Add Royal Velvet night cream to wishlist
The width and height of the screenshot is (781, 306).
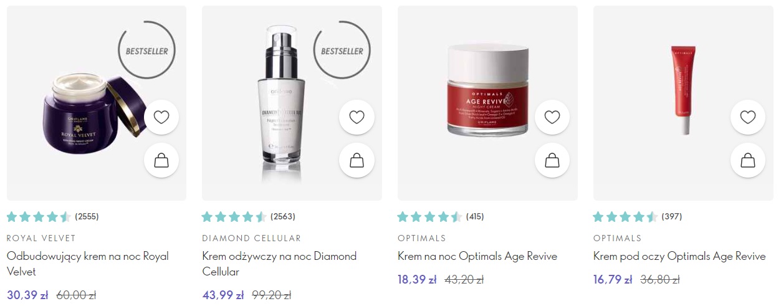161,117
